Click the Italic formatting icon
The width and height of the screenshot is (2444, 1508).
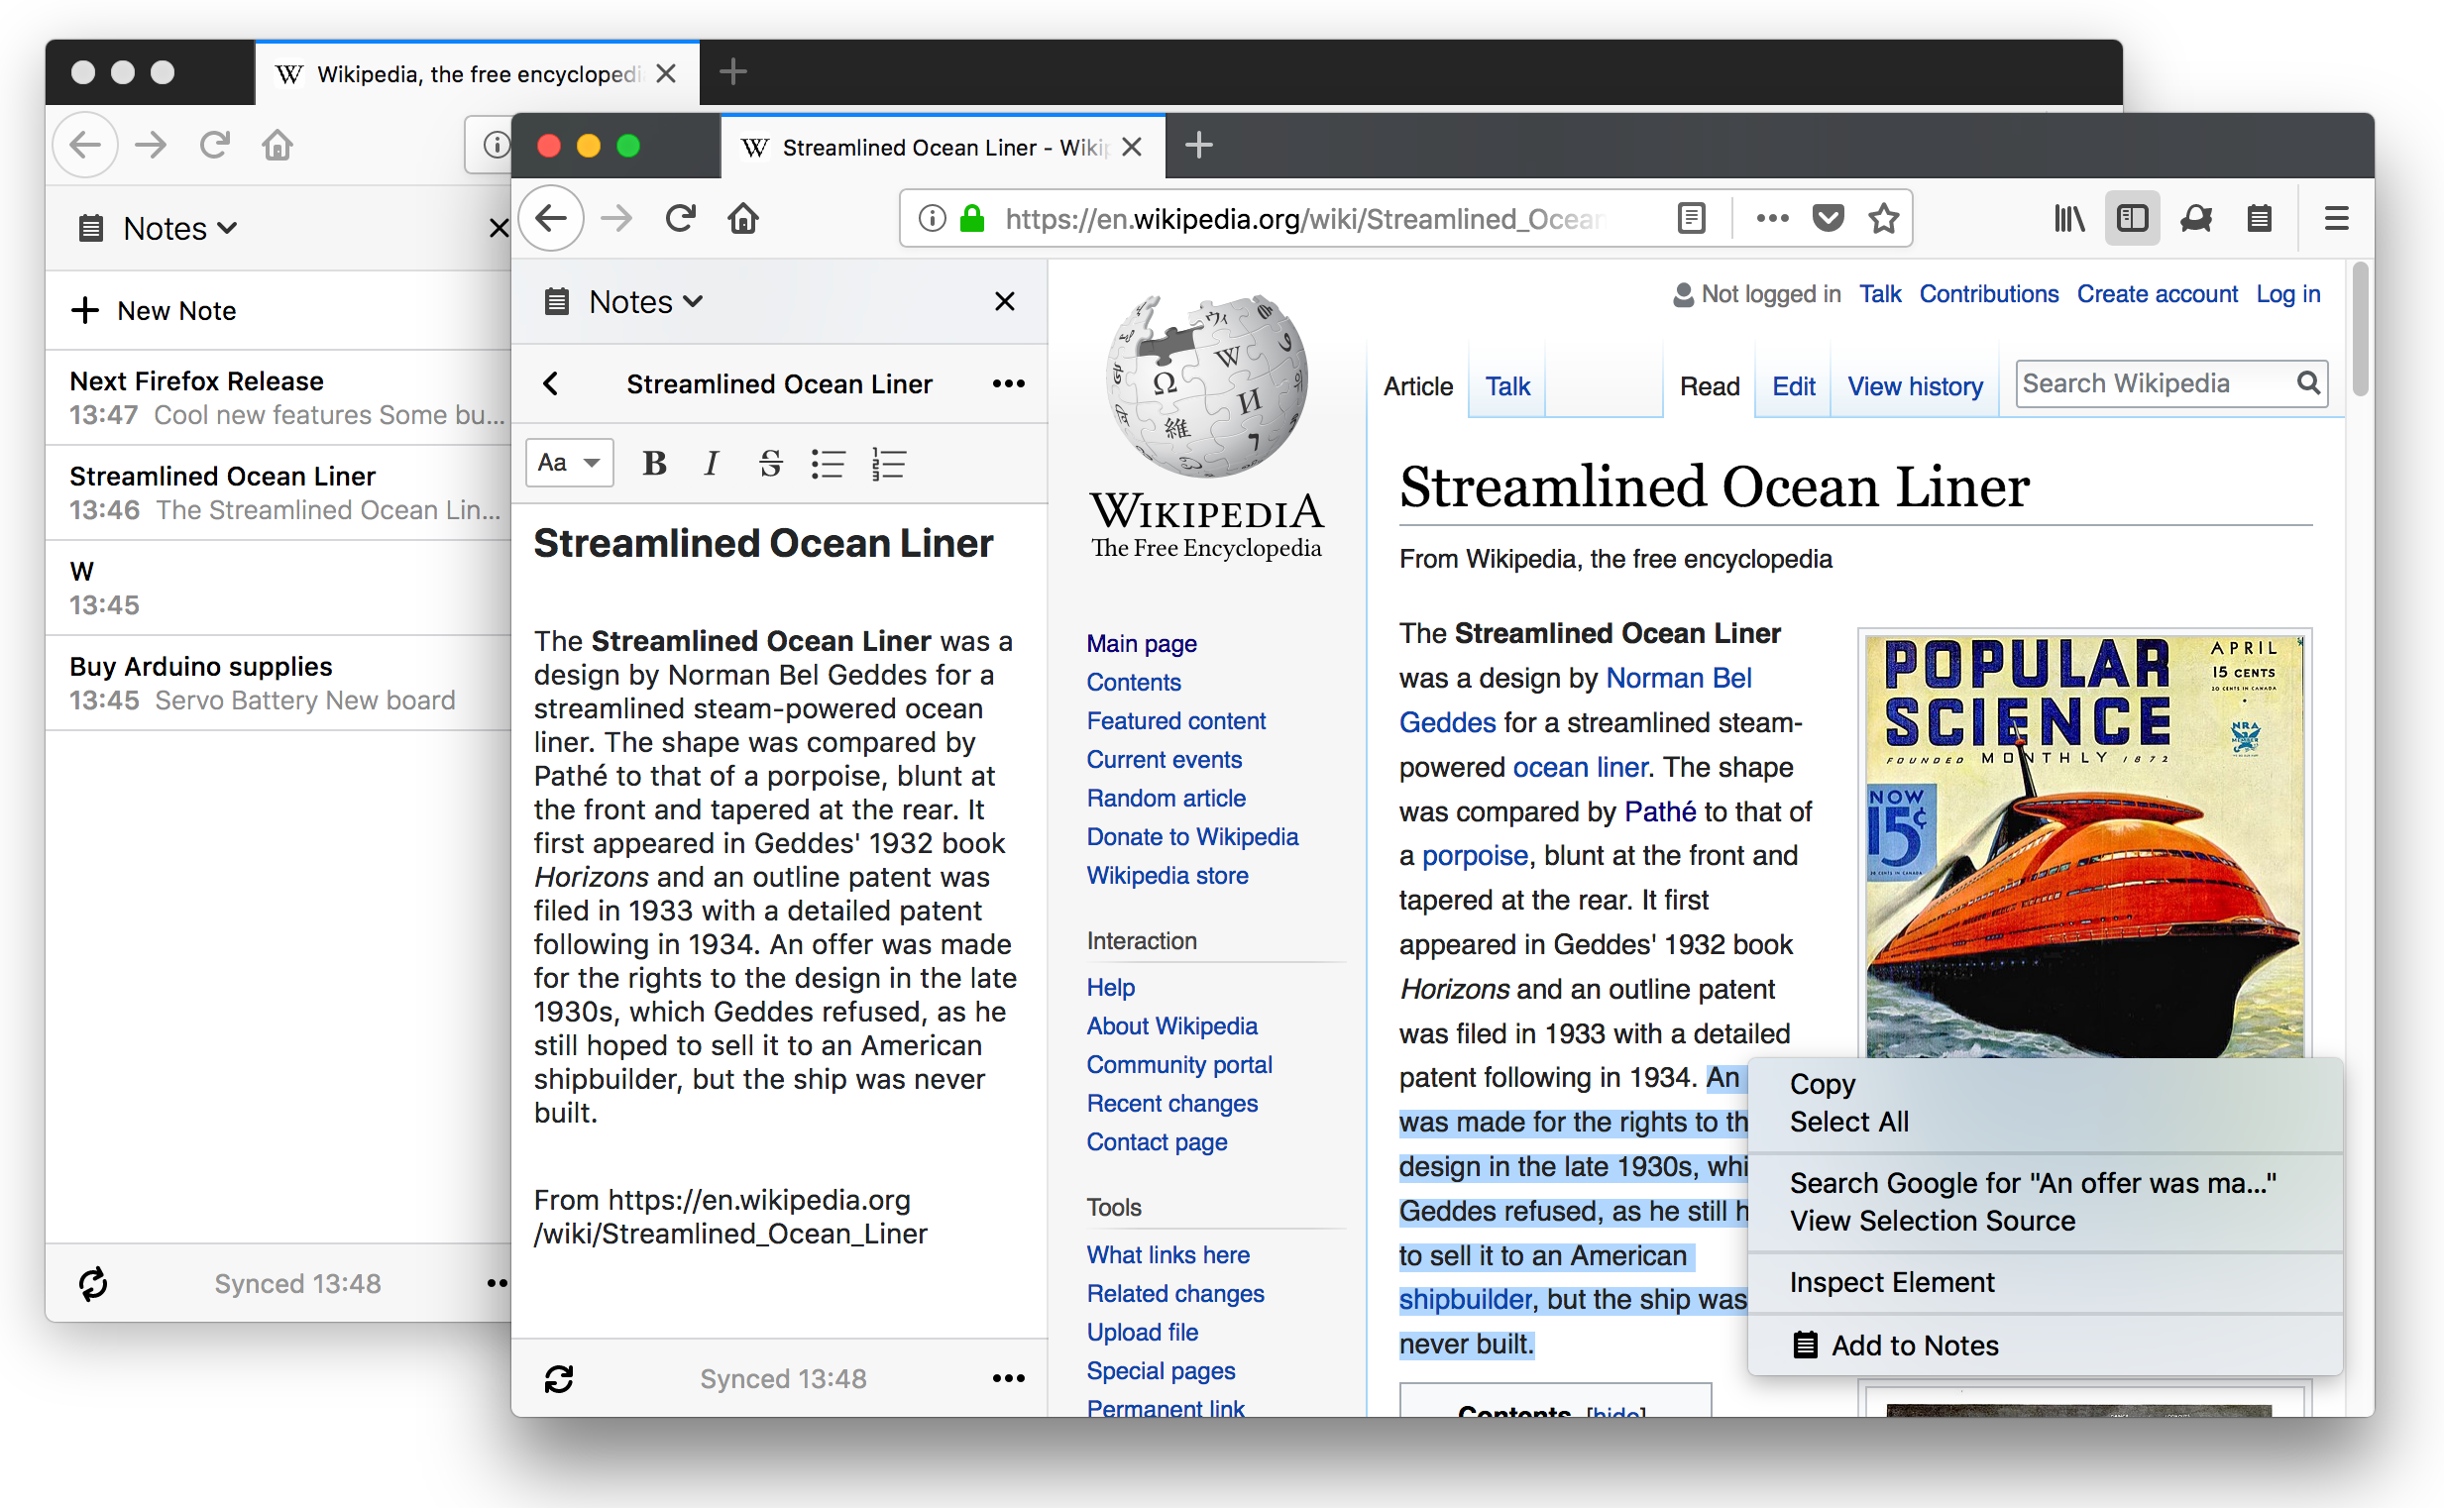[712, 464]
